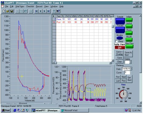This screenshot has height=114, width=143.
Task: Click the Get Best button
Action: 129,79
